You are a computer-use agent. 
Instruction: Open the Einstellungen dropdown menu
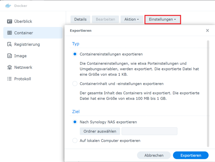pos(163,20)
